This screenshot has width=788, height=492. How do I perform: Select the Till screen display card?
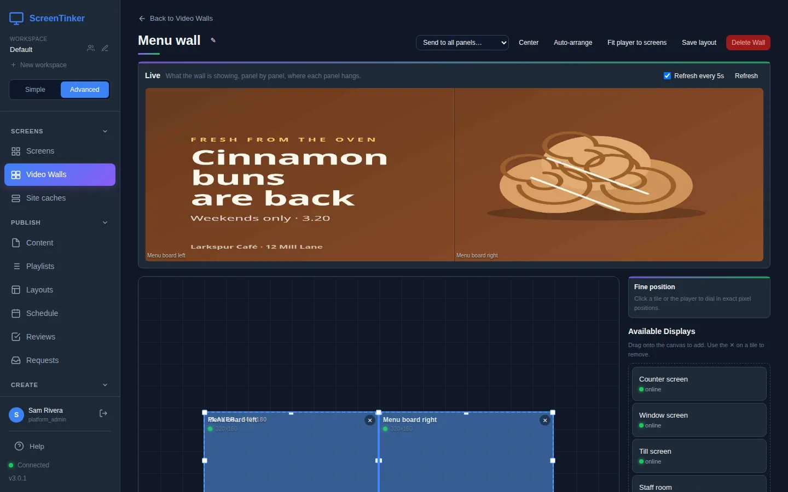(699, 456)
